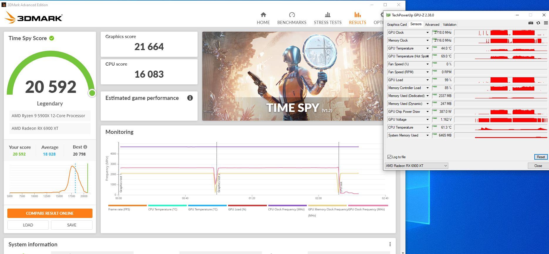Open Fan Speed (%) sensor dropdown

[x=427, y=64]
